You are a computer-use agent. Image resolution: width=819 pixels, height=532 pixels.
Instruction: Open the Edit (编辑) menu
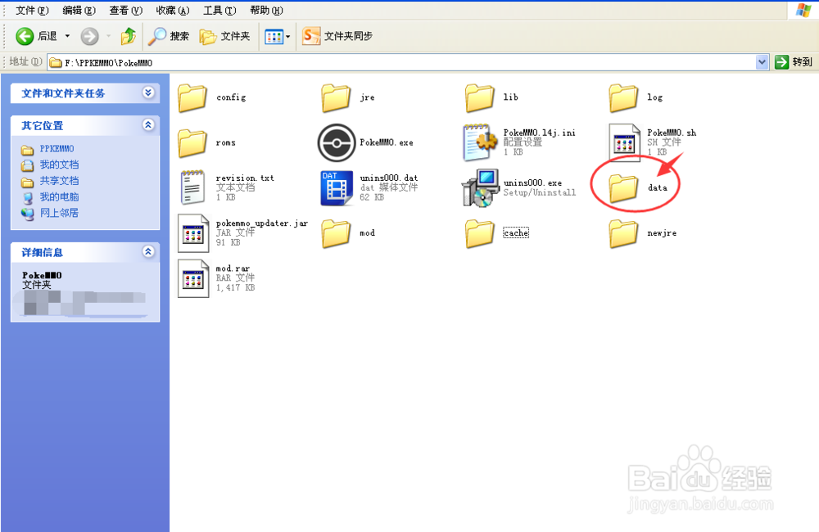pos(79,11)
